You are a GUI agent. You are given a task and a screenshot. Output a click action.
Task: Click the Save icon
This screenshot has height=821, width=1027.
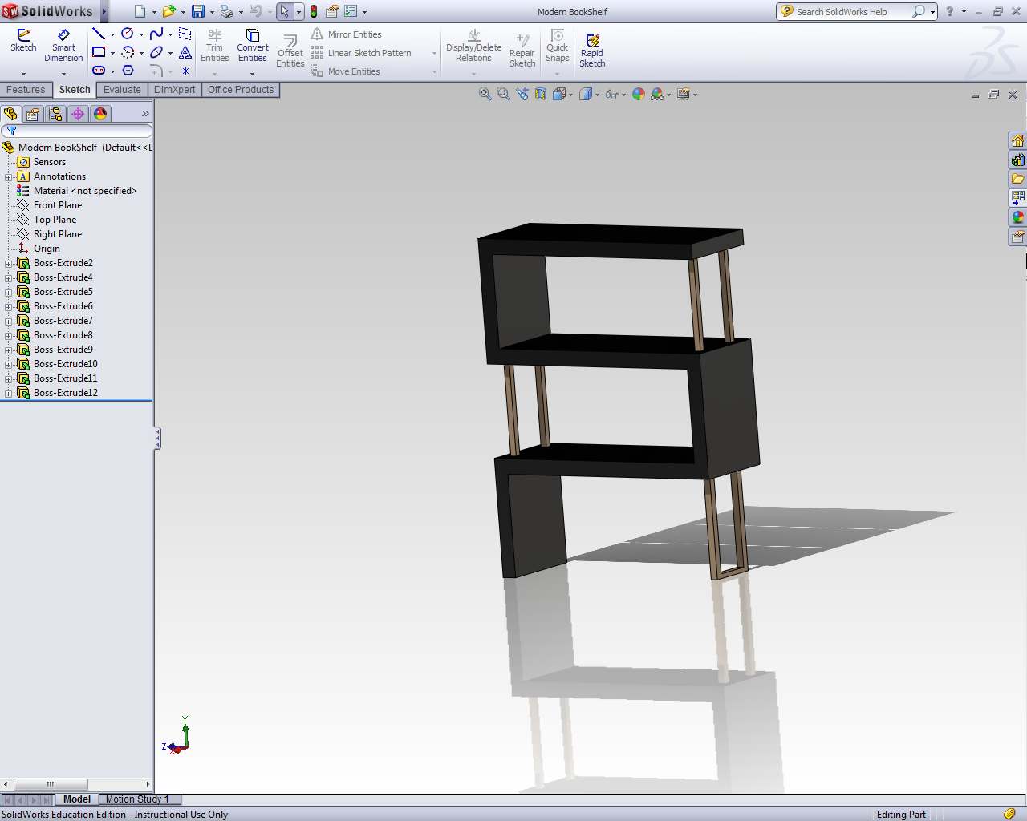tap(198, 11)
